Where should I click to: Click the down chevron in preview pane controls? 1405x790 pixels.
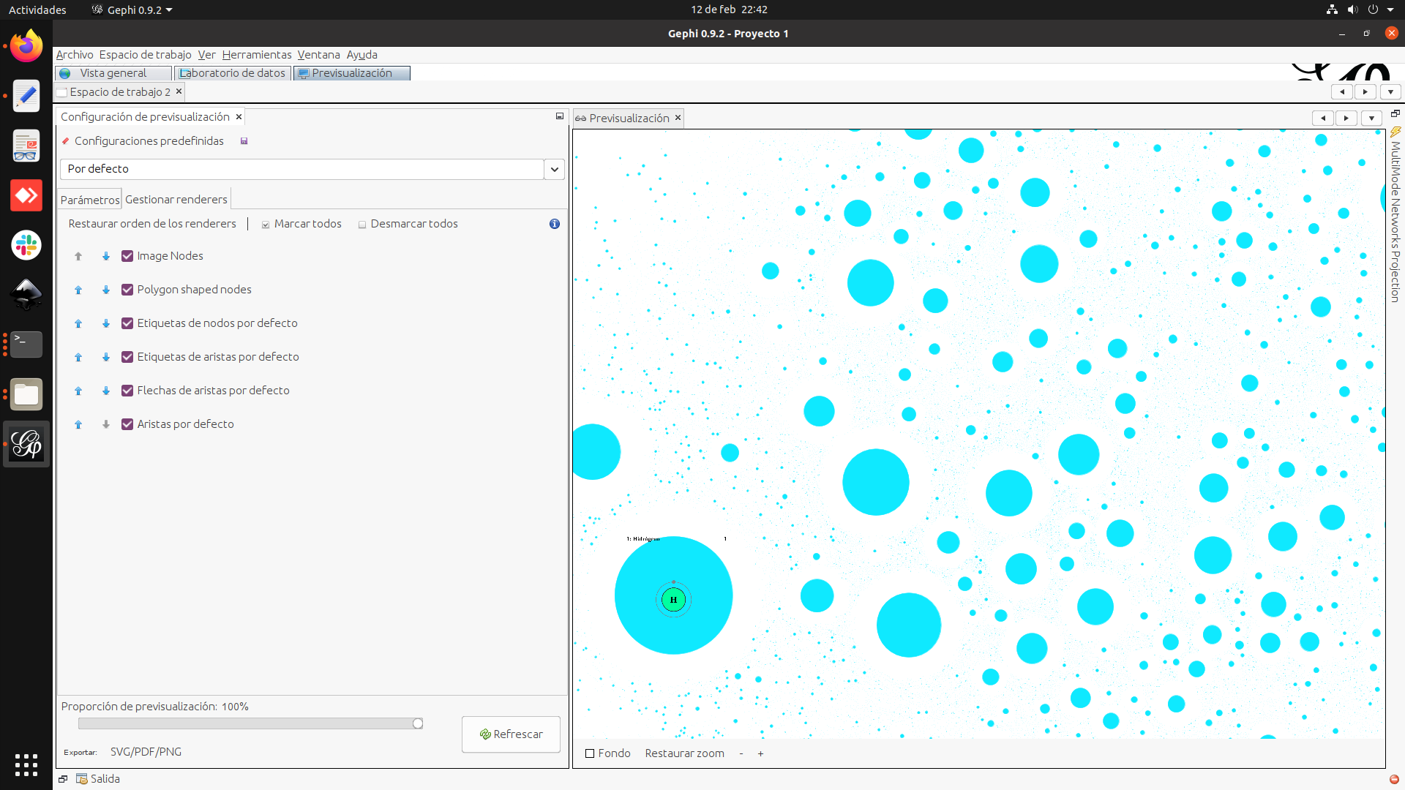[x=1371, y=118]
